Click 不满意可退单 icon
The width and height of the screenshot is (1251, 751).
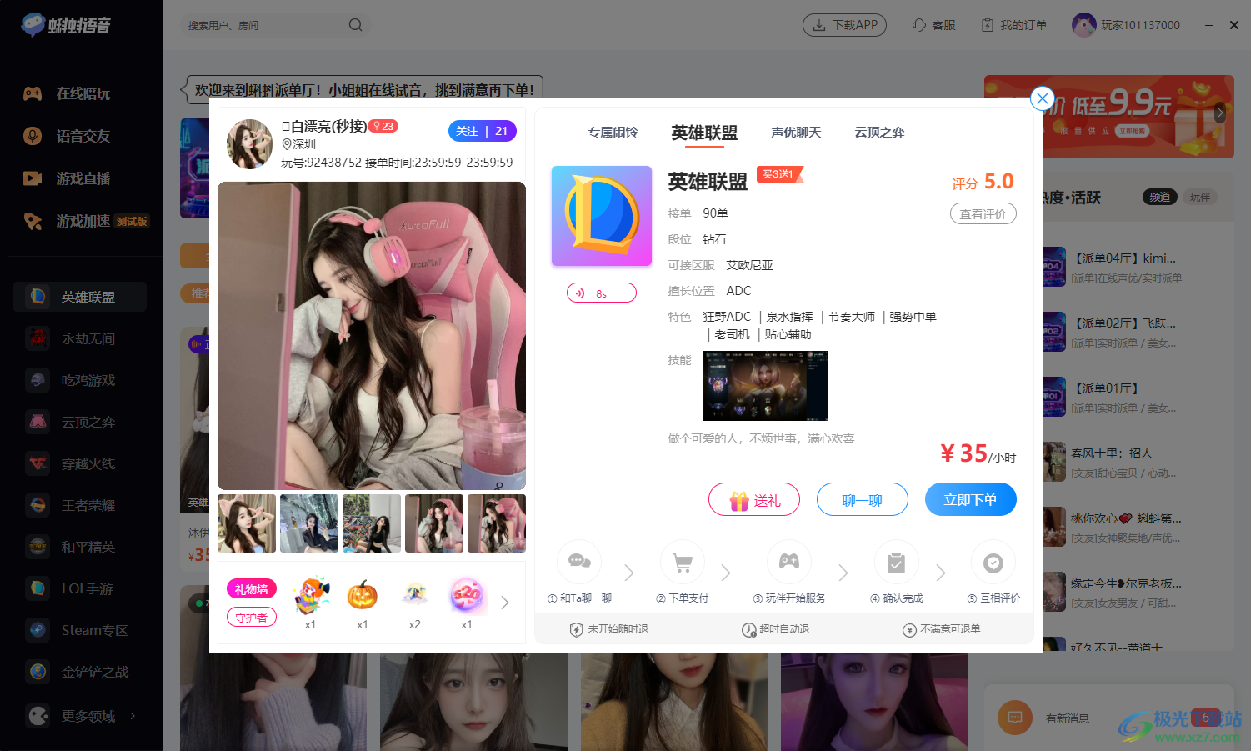click(909, 629)
